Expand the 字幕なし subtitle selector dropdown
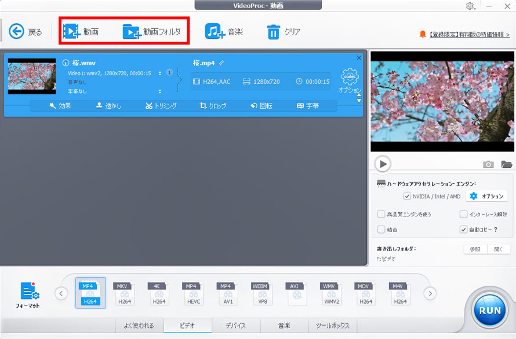516x339 pixels. click(x=160, y=91)
